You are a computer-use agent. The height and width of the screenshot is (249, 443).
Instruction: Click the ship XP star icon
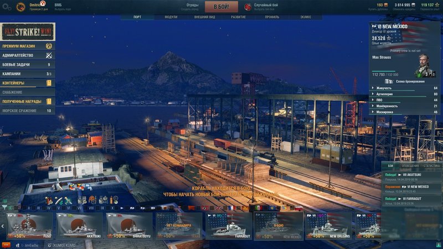point(389,38)
